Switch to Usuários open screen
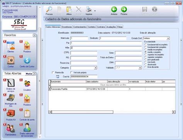The width and height of the screenshot is (183, 140). [x=27, y=84]
